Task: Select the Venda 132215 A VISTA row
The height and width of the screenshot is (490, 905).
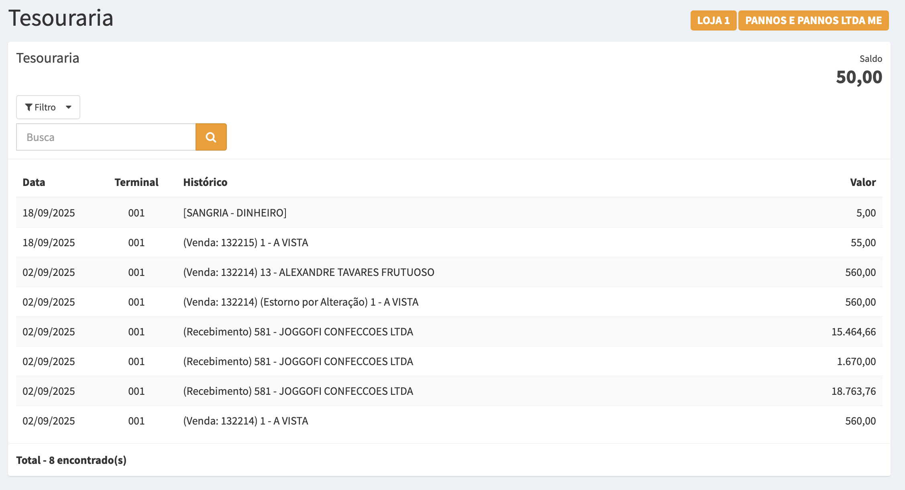Action: click(x=245, y=243)
